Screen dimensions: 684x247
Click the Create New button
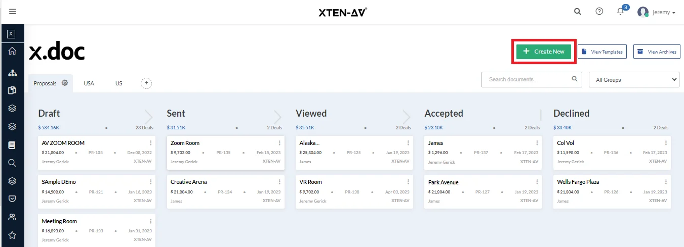(x=544, y=52)
